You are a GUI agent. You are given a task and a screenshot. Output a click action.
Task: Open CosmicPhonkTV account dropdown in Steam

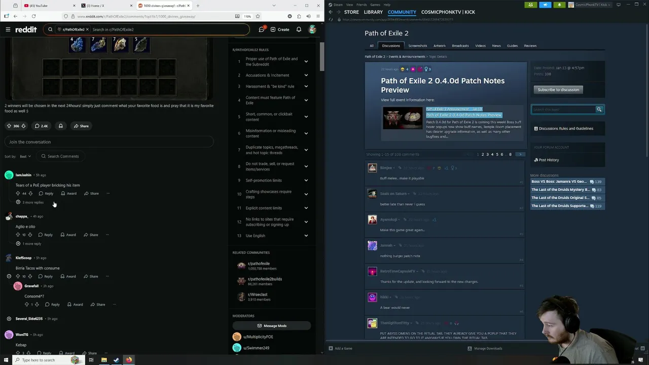(589, 5)
